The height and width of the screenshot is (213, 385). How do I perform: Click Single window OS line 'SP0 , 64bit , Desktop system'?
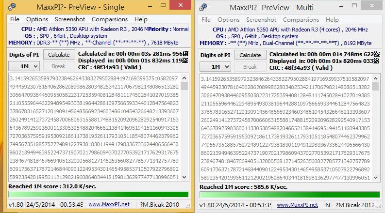click(66, 36)
